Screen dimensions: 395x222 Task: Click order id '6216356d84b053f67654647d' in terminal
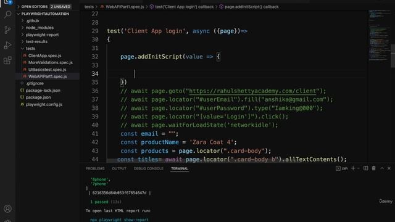coord(119,193)
